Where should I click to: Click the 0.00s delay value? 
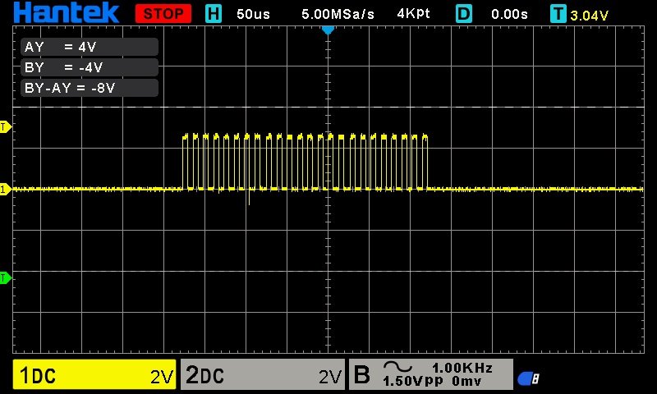(x=509, y=14)
